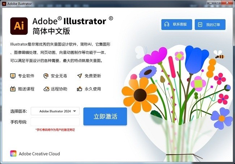Click the headset icon in 联系客服

point(167,25)
